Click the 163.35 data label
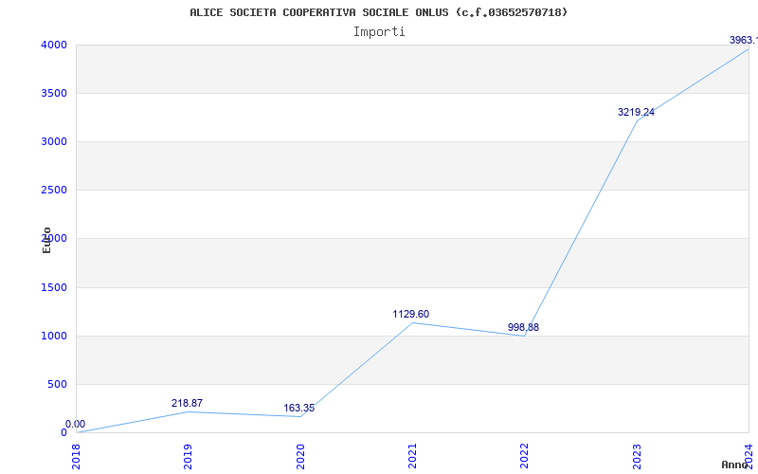 [x=298, y=409]
